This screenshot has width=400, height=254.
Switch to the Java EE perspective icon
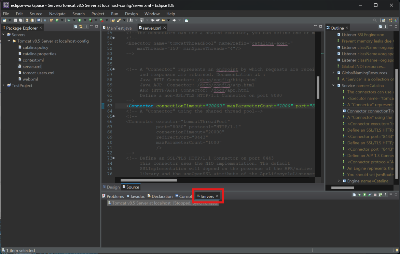(391, 20)
